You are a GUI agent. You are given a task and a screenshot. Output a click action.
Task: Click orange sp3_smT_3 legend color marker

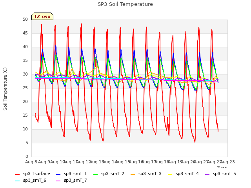point(133,174)
